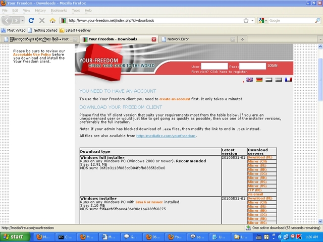323x242 pixels.
Task: Click the page scrollbar down arrow
Action: pos(320,221)
